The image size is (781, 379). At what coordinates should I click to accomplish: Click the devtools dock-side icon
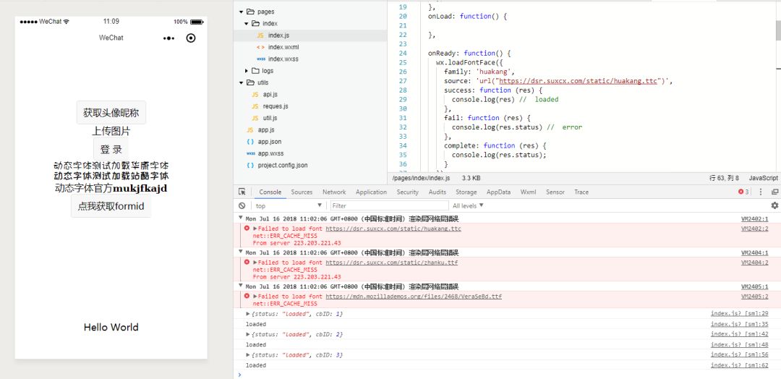[775, 192]
